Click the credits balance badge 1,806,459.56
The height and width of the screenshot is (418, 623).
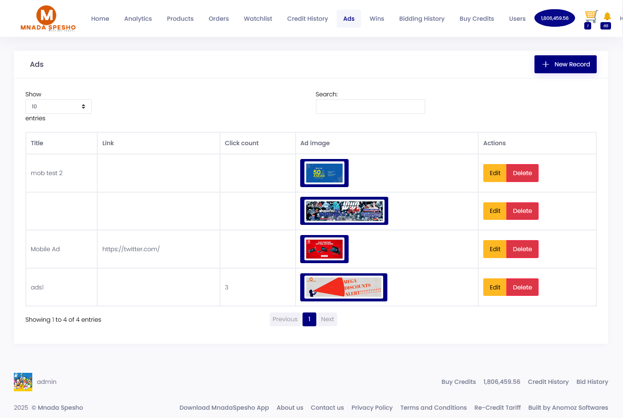click(x=554, y=18)
